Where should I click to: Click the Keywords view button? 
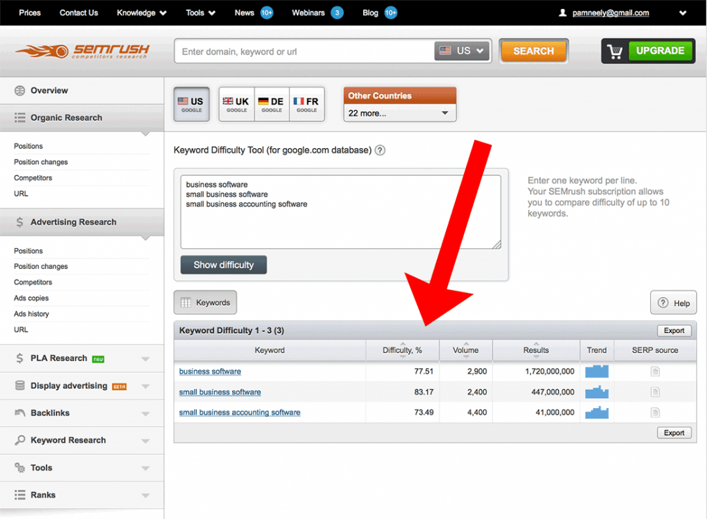click(x=205, y=303)
